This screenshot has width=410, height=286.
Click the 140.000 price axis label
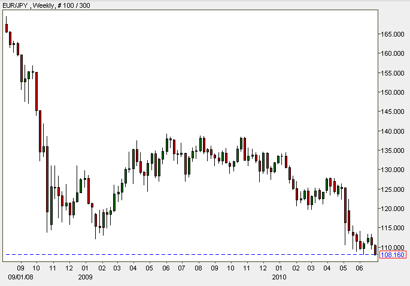pos(393,131)
